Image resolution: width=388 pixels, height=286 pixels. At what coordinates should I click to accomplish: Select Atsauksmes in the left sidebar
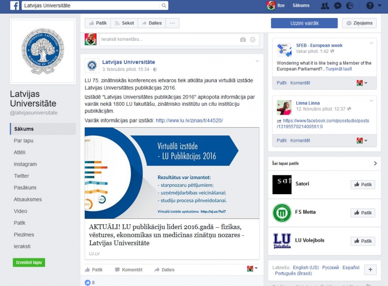point(28,199)
